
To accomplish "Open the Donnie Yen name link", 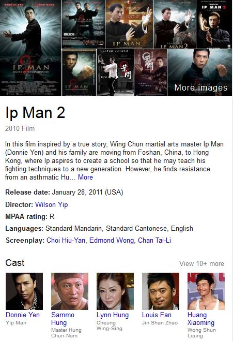I will (23, 315).
